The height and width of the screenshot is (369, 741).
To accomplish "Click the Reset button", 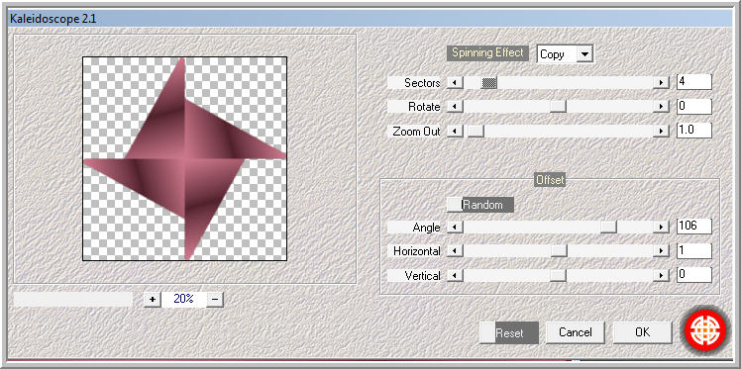I will [x=509, y=332].
